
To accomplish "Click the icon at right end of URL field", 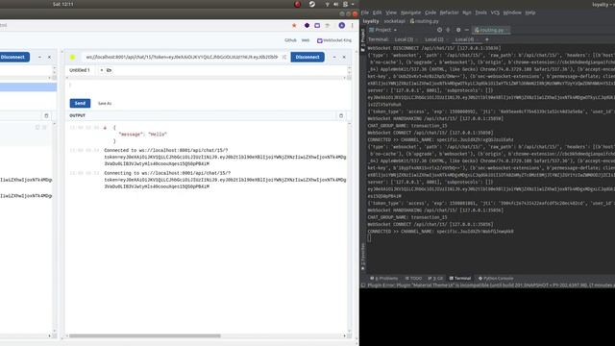I will point(284,58).
